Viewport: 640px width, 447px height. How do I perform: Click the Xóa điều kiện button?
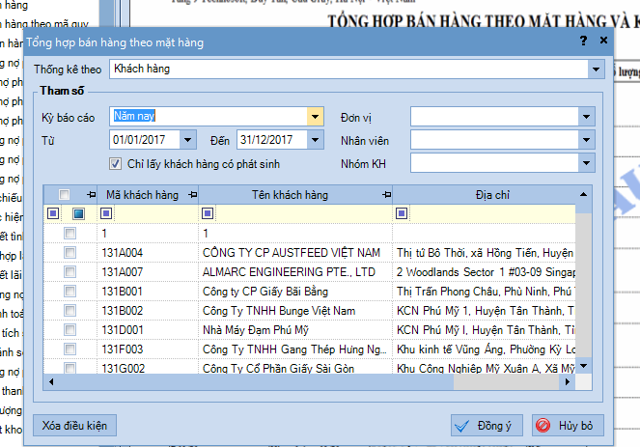(x=74, y=426)
